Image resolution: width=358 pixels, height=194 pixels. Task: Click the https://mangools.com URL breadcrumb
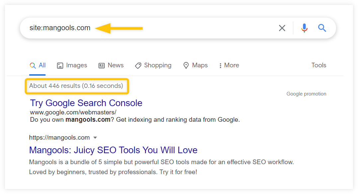point(59,138)
